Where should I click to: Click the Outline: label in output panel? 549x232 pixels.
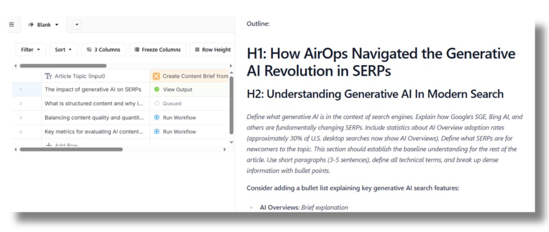pos(258,24)
